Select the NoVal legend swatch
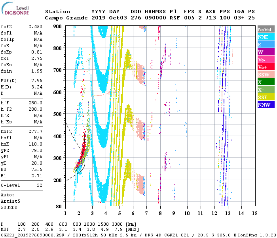277x238 pixels. pos(266,29)
